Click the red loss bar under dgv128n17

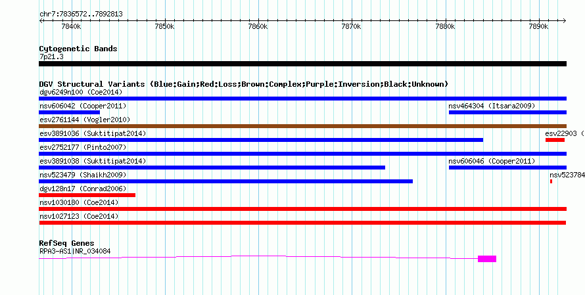87,195
